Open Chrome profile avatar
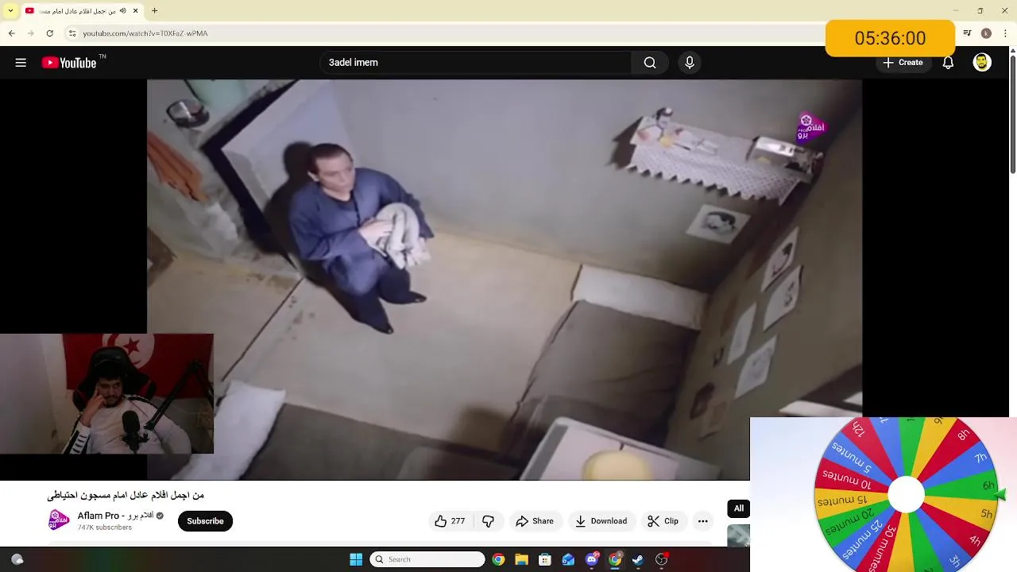 tap(986, 33)
